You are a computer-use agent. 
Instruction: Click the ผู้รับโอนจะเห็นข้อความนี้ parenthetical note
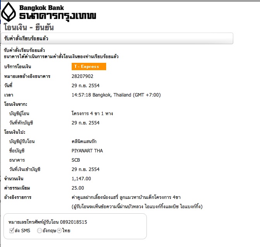coord(137,207)
